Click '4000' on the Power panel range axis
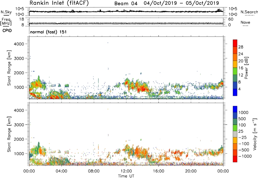 pos(19,44)
